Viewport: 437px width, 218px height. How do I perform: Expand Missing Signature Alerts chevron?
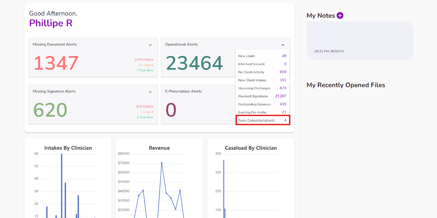[150, 92]
